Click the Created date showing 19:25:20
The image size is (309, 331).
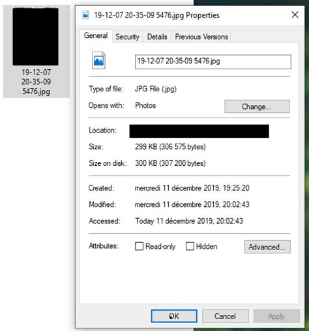click(x=192, y=188)
